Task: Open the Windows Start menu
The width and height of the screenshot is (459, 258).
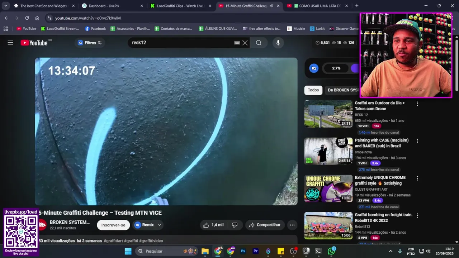Action: [128, 251]
